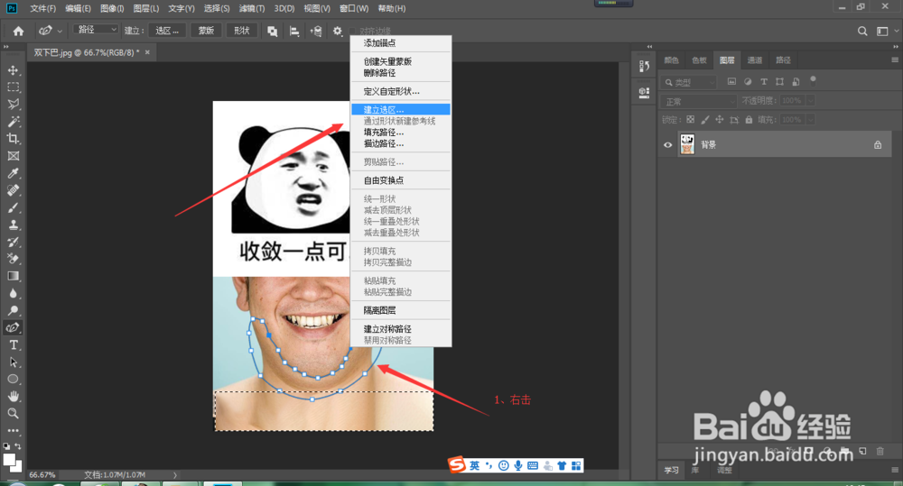Click the 选区... button in options bar

(167, 31)
